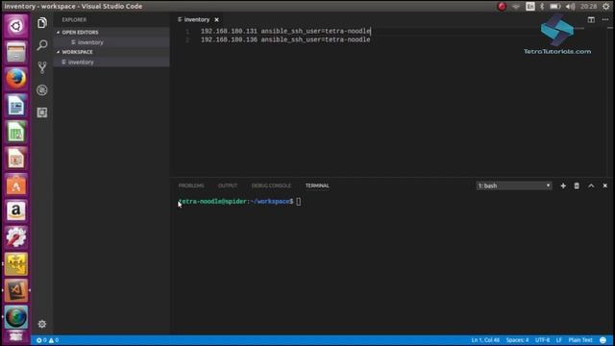Open the keyboard language indicator
The image size is (615, 346).
[x=529, y=7]
